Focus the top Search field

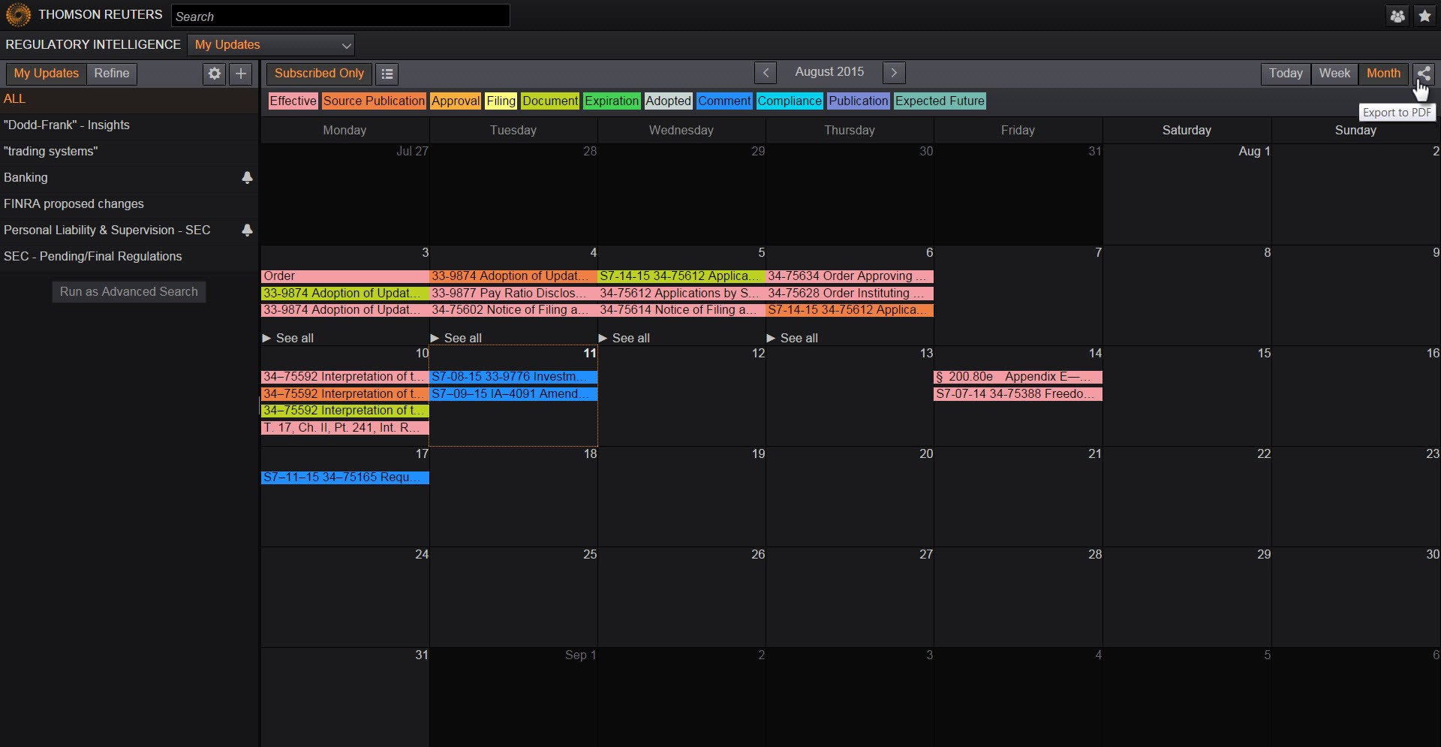pos(341,16)
